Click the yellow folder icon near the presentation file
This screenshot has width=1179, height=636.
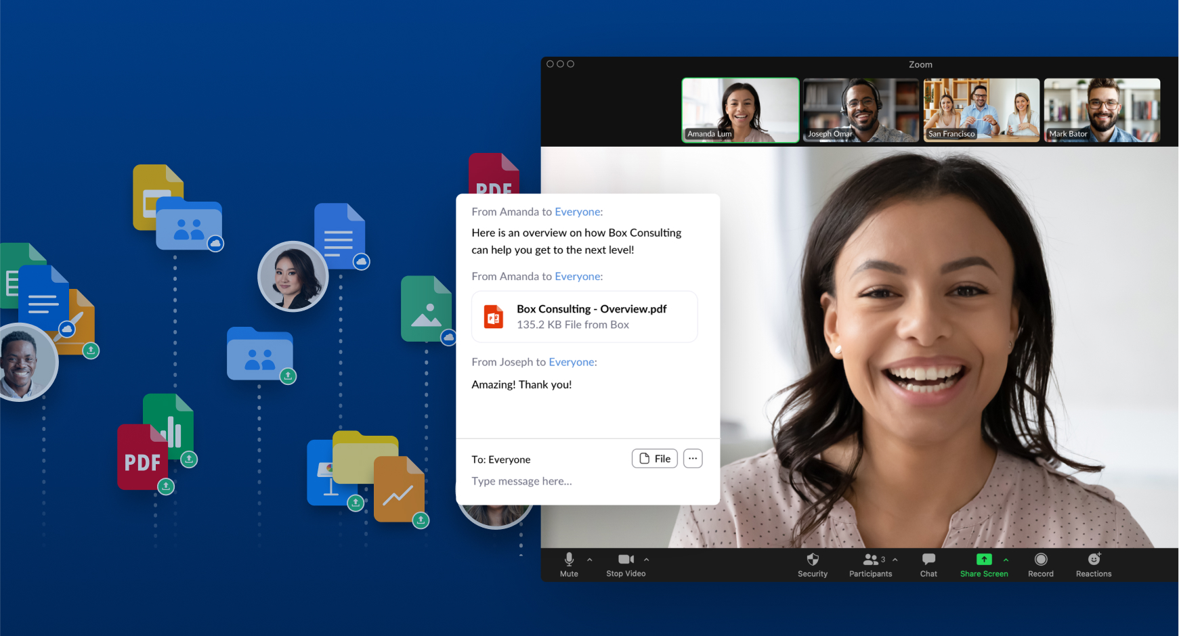pos(366,457)
